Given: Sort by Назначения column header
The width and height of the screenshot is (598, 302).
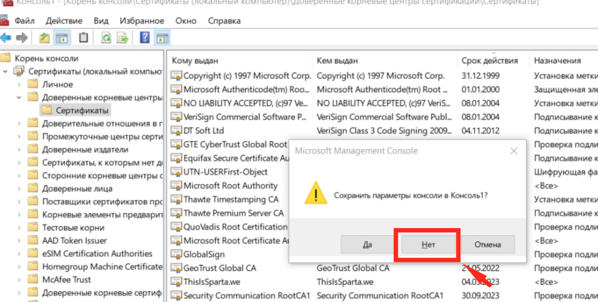Looking at the screenshot, I should pyautogui.click(x=557, y=60).
